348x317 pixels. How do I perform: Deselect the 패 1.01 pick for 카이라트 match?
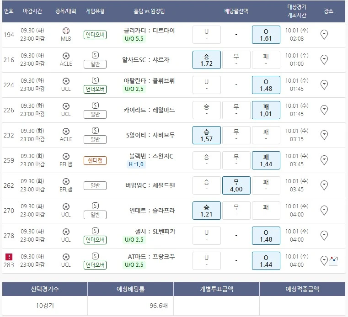[x=265, y=110]
